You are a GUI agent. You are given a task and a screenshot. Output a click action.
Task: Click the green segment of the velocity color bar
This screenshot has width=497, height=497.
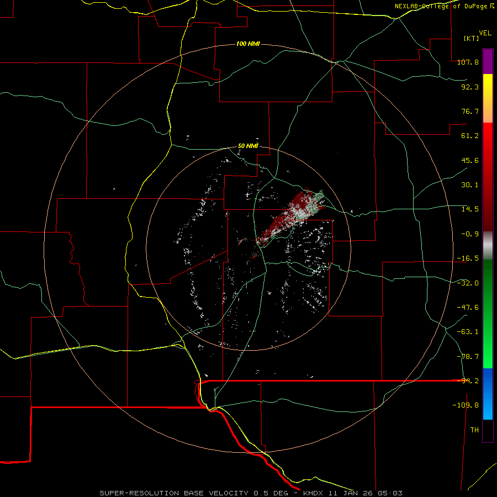coord(488,314)
